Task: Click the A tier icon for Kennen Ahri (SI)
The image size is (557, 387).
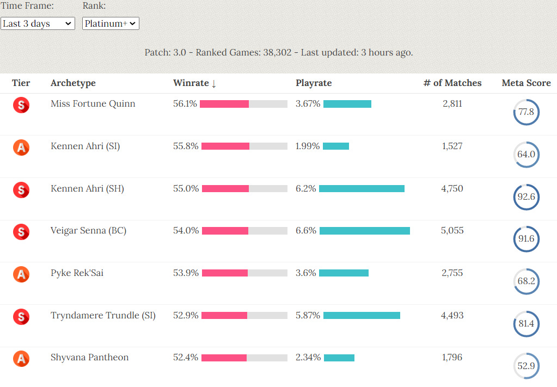Action: 21,148
